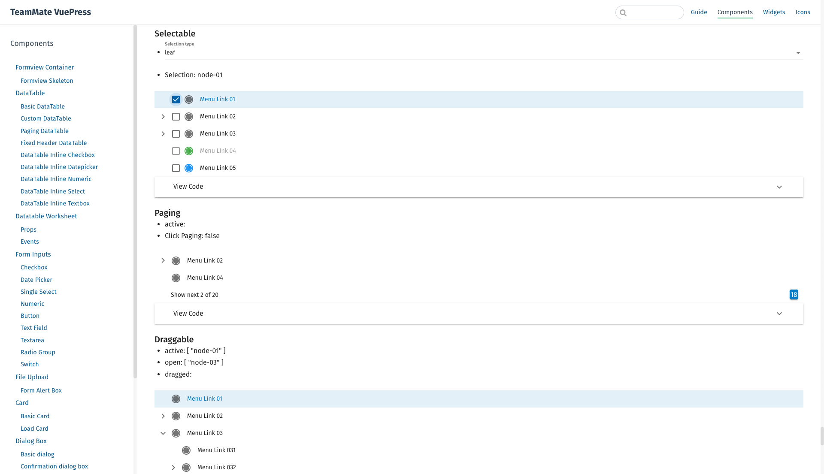The image size is (824, 474).
Task: Click green circle icon beside Menu Link 04
Action: tap(189, 151)
